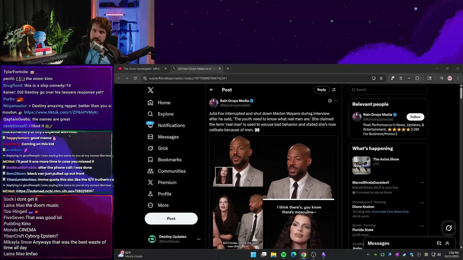This screenshot has width=463, height=260.
Task: Open a new browser tab
Action: click(x=228, y=69)
